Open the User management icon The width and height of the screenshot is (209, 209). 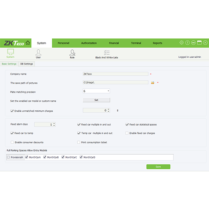pyautogui.click(x=38, y=52)
